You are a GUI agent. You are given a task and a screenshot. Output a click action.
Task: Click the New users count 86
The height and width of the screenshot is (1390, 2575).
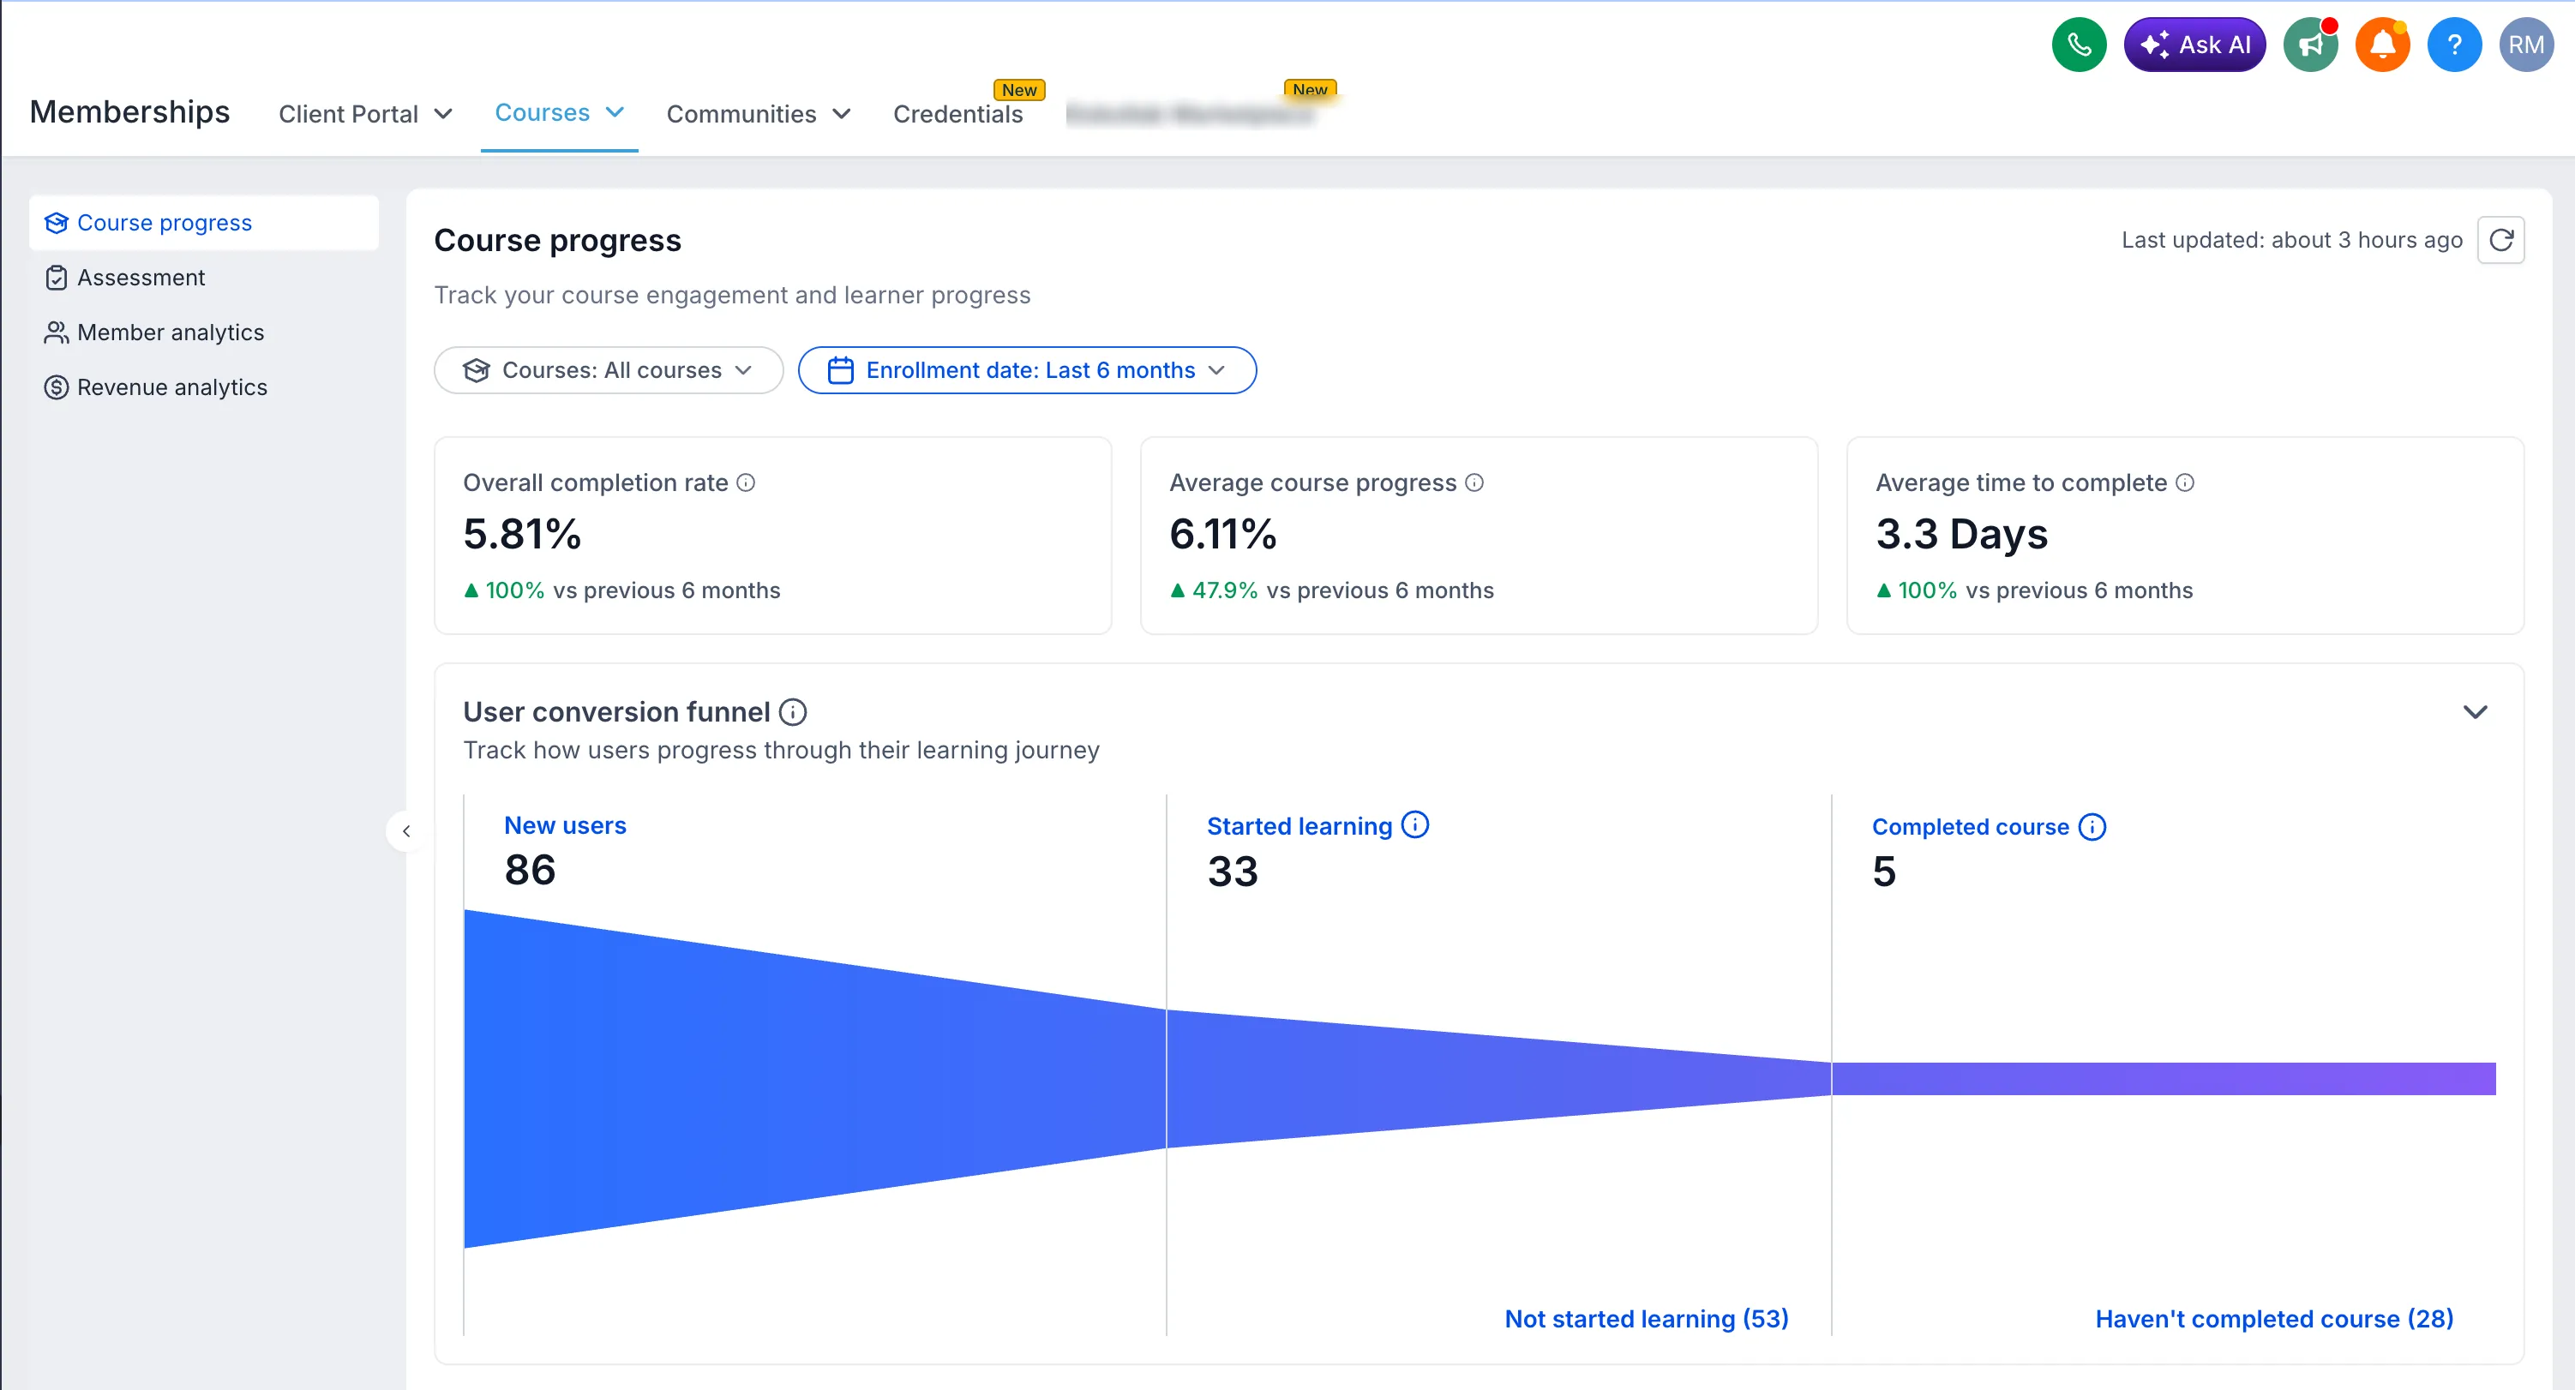pyautogui.click(x=530, y=869)
